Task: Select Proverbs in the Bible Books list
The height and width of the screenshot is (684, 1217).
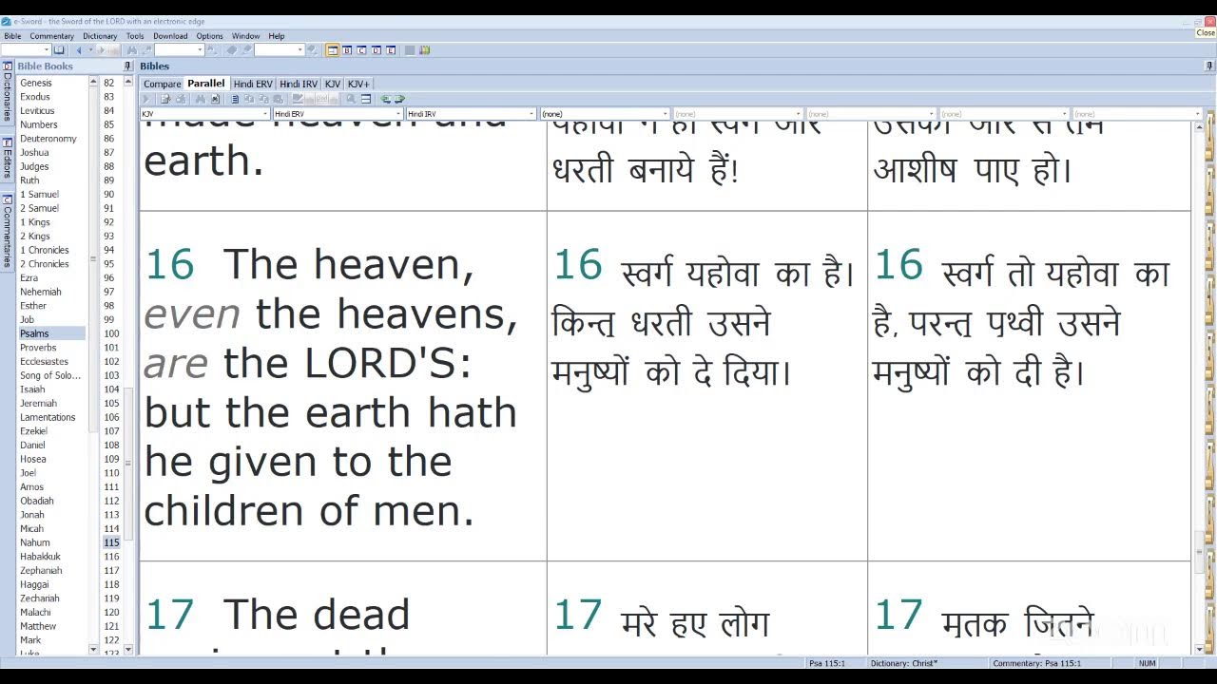Action: [39, 348]
